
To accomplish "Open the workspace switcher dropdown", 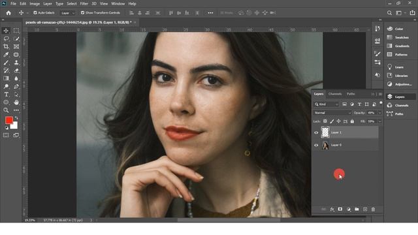I will click(x=400, y=13).
